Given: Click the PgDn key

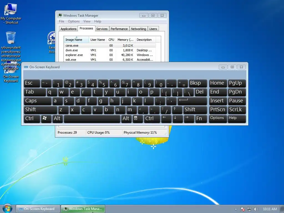Looking at the screenshot, I should [x=237, y=92].
